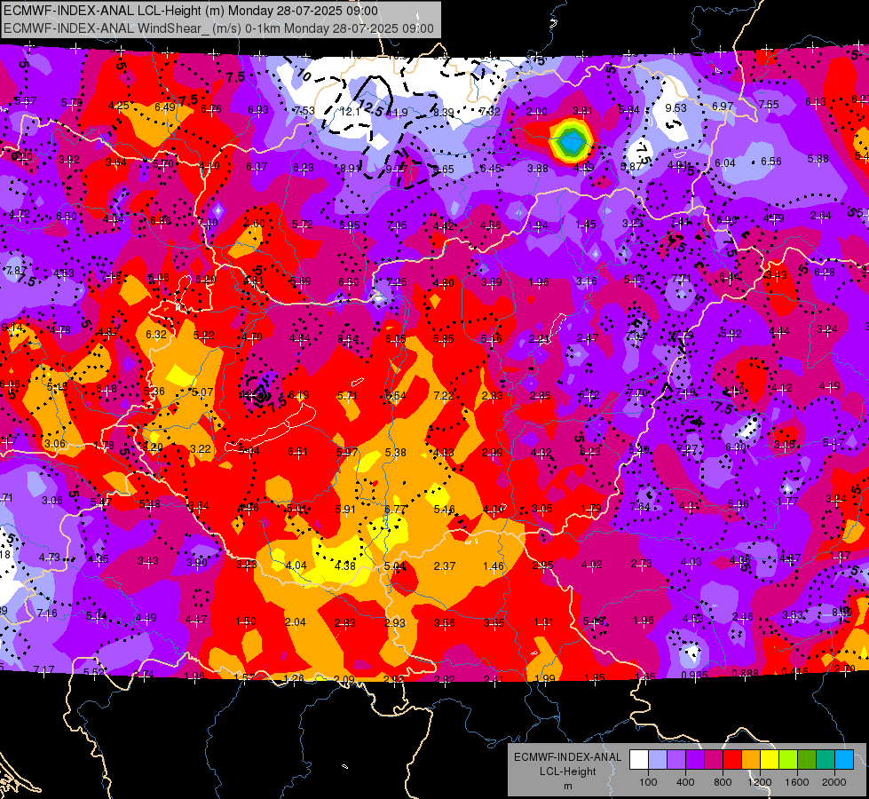Click the grid value 6.77

click(x=396, y=509)
